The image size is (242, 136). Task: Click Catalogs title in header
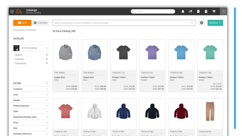32,10
